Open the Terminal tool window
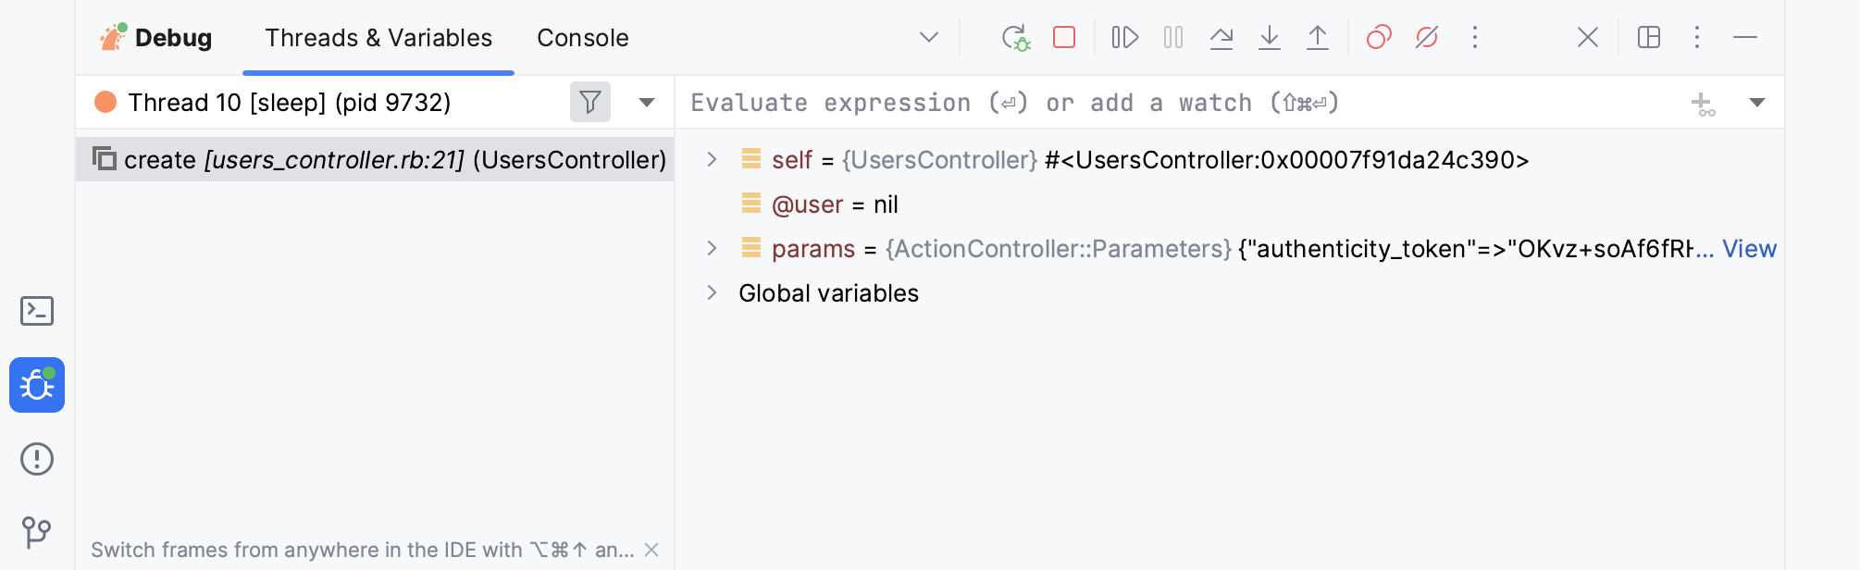This screenshot has width=1860, height=570. click(37, 311)
